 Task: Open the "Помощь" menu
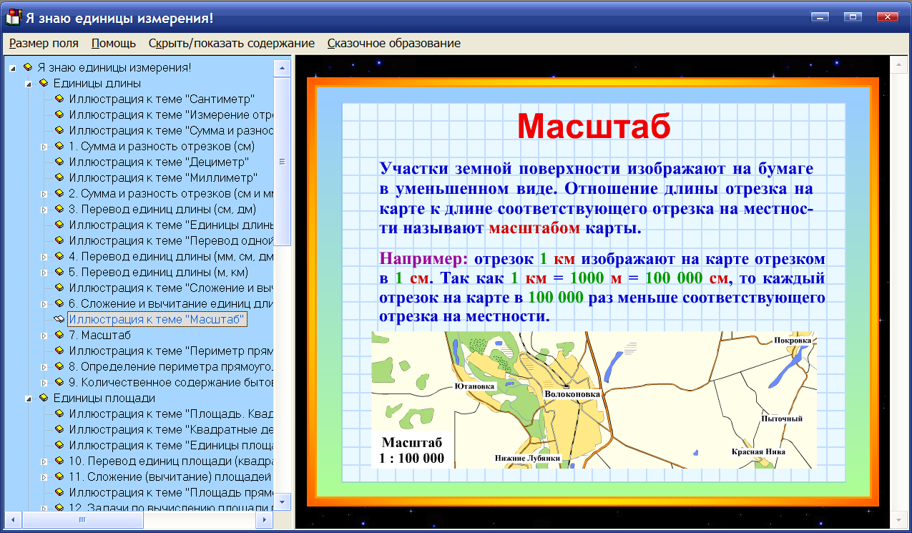click(114, 43)
